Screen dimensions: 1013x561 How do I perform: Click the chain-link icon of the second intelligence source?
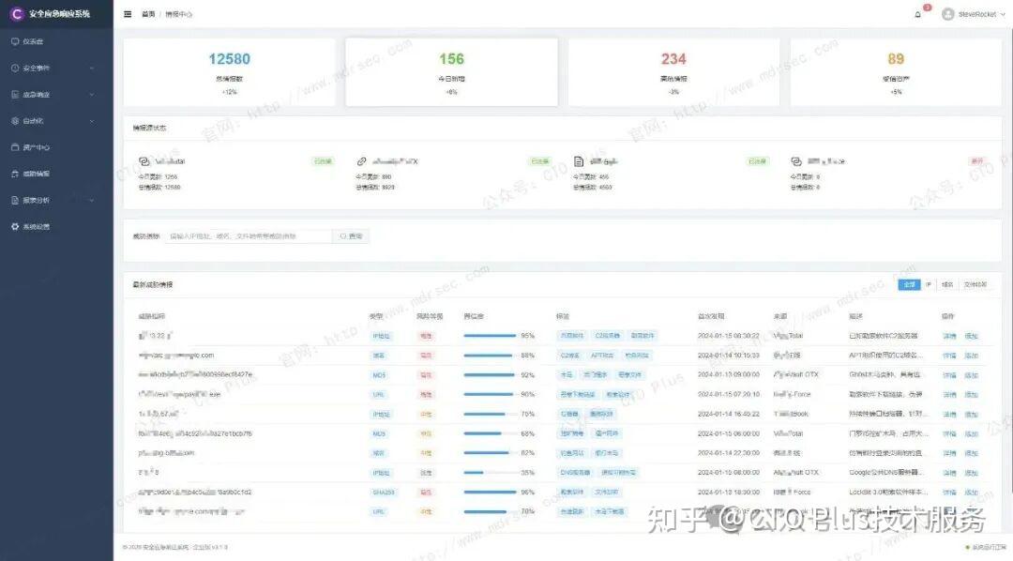point(362,161)
